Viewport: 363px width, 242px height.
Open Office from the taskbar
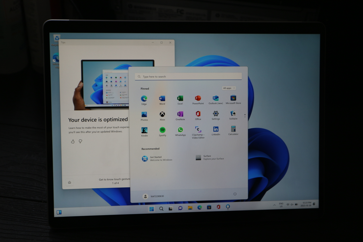[218, 207]
